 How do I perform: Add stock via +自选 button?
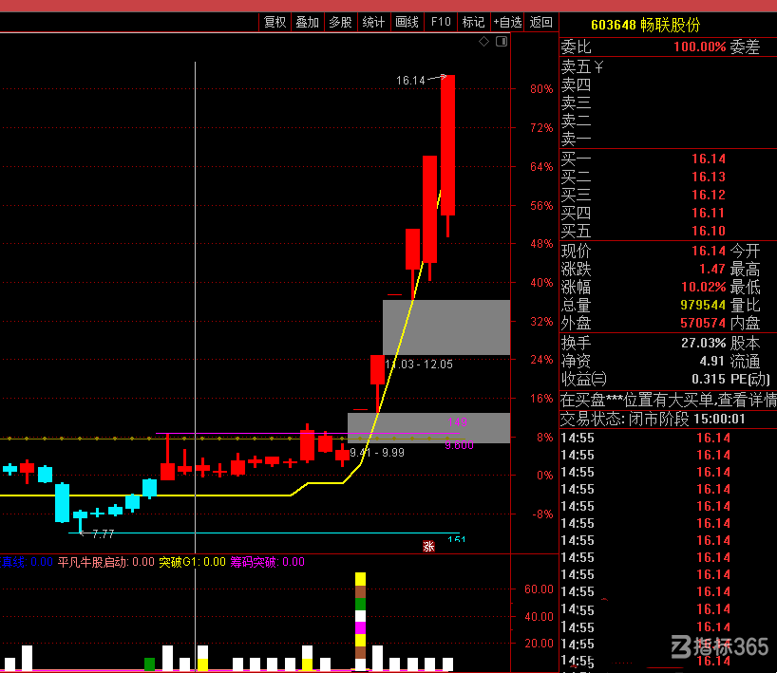click(507, 22)
